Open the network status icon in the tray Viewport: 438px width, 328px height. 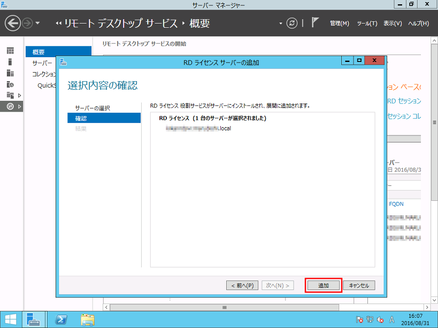point(370,319)
